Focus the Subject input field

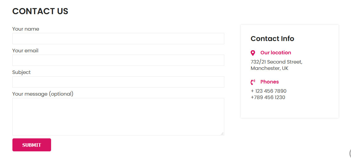coord(118,82)
